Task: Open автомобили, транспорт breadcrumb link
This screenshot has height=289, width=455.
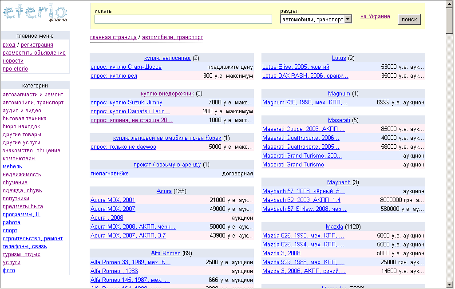Action: (172, 37)
